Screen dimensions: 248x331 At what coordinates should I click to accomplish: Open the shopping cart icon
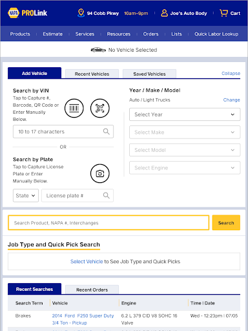223,13
